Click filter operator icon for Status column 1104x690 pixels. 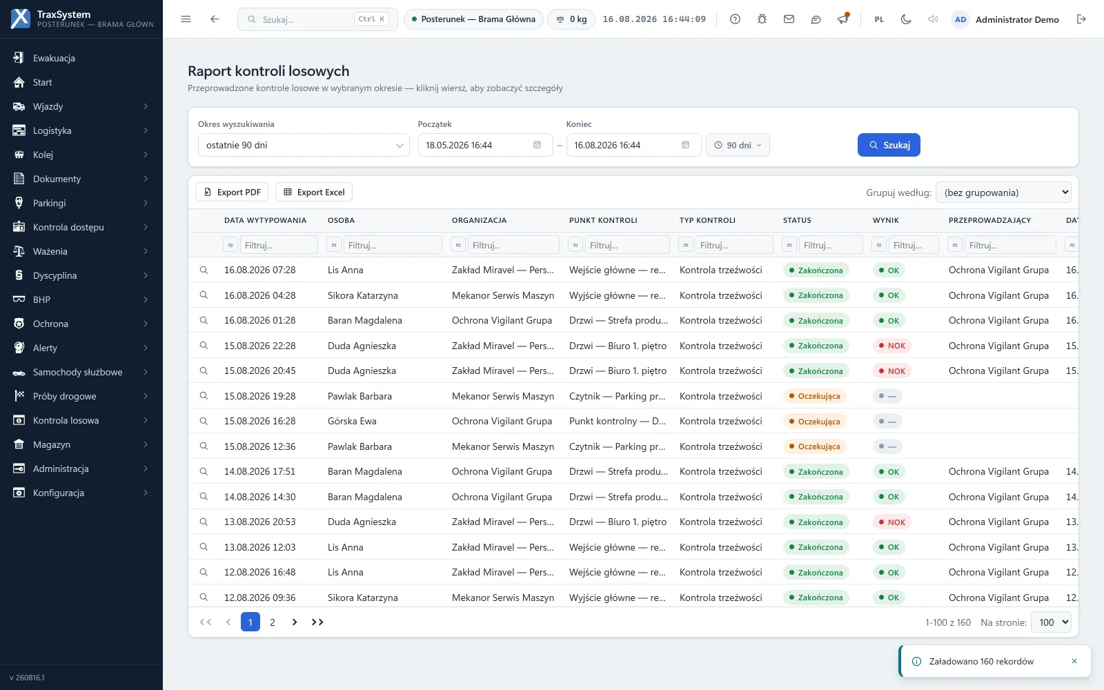click(x=789, y=245)
